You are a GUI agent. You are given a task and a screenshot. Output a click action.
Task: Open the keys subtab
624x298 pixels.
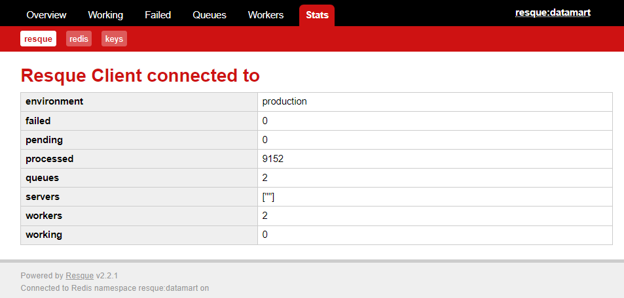tap(114, 39)
